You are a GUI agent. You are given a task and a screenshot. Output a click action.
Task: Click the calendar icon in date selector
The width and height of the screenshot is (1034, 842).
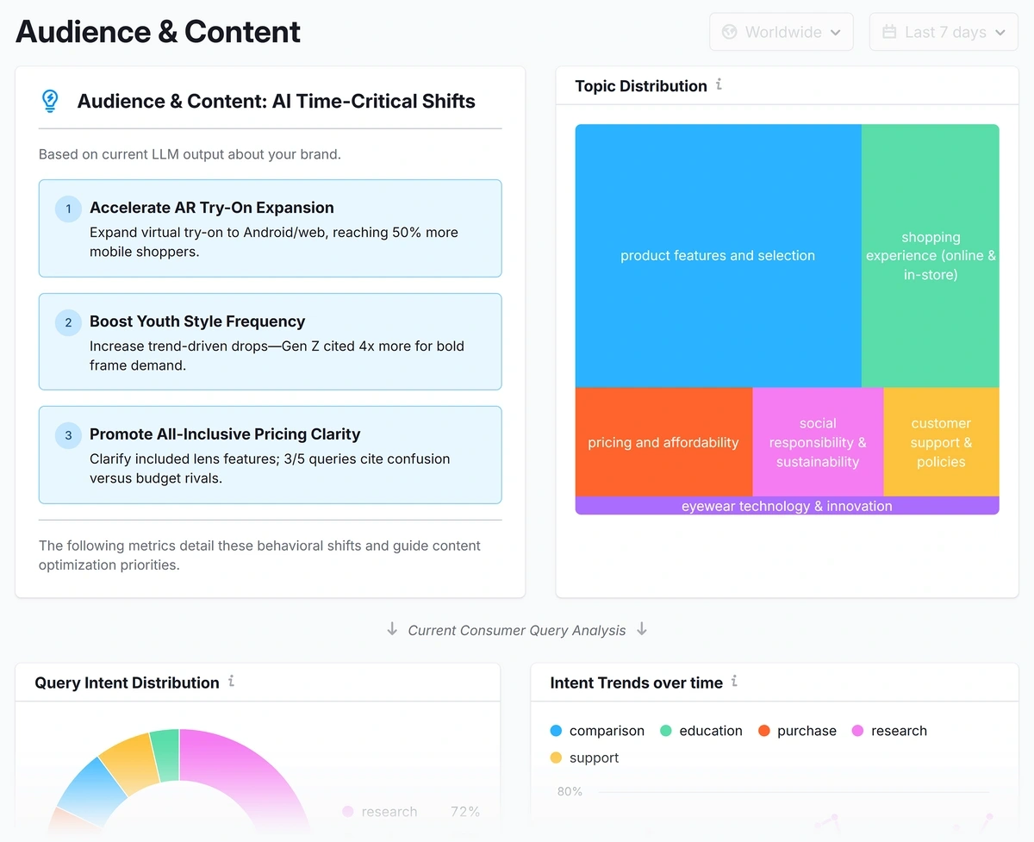(889, 32)
